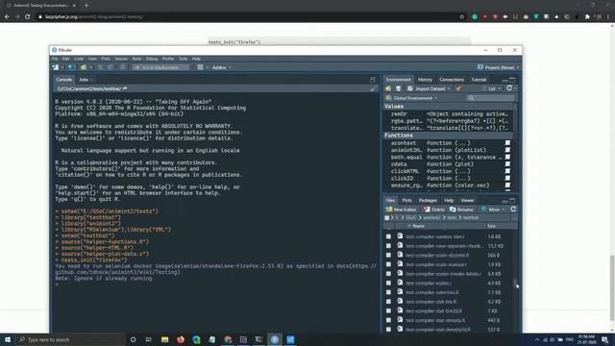Check the box for test-compiler-scale-discrete.R
Image resolution: width=615 pixels, height=346 pixels.
388,255
